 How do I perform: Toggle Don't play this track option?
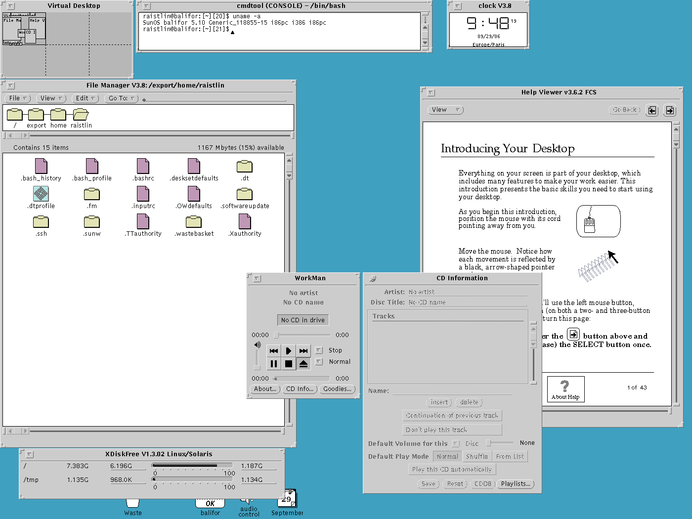click(x=452, y=430)
